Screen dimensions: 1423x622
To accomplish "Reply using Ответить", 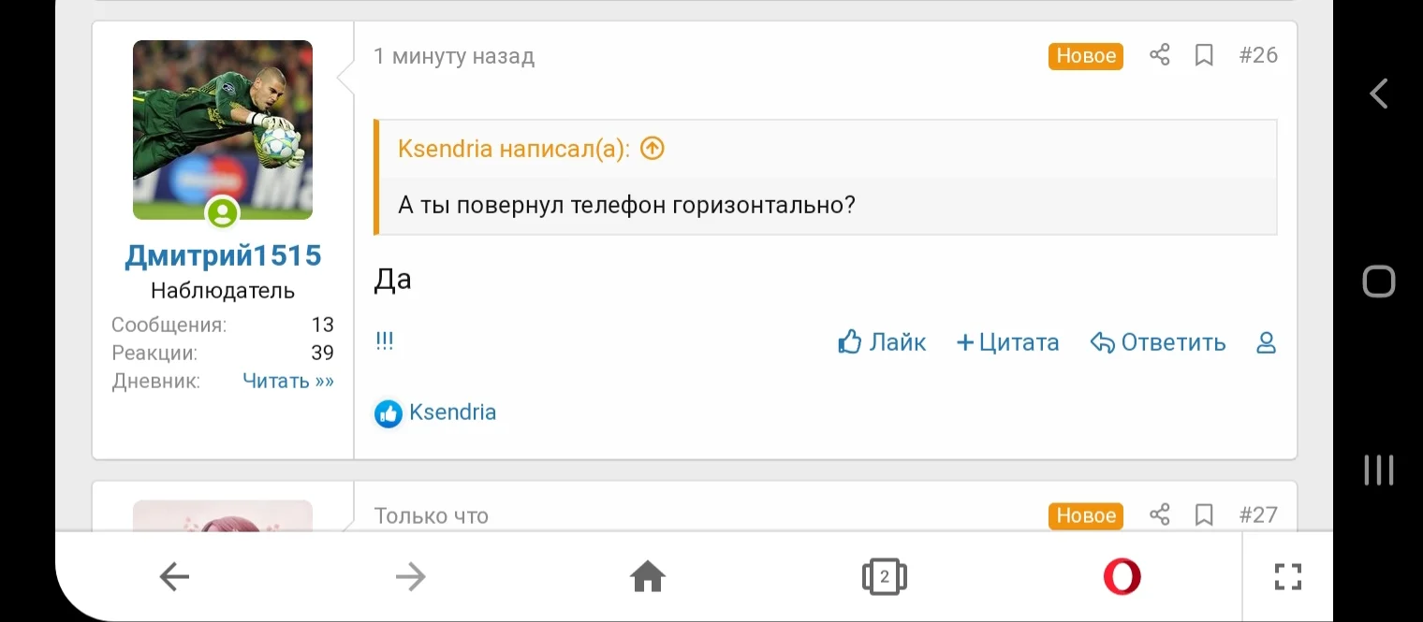I will (x=1158, y=342).
